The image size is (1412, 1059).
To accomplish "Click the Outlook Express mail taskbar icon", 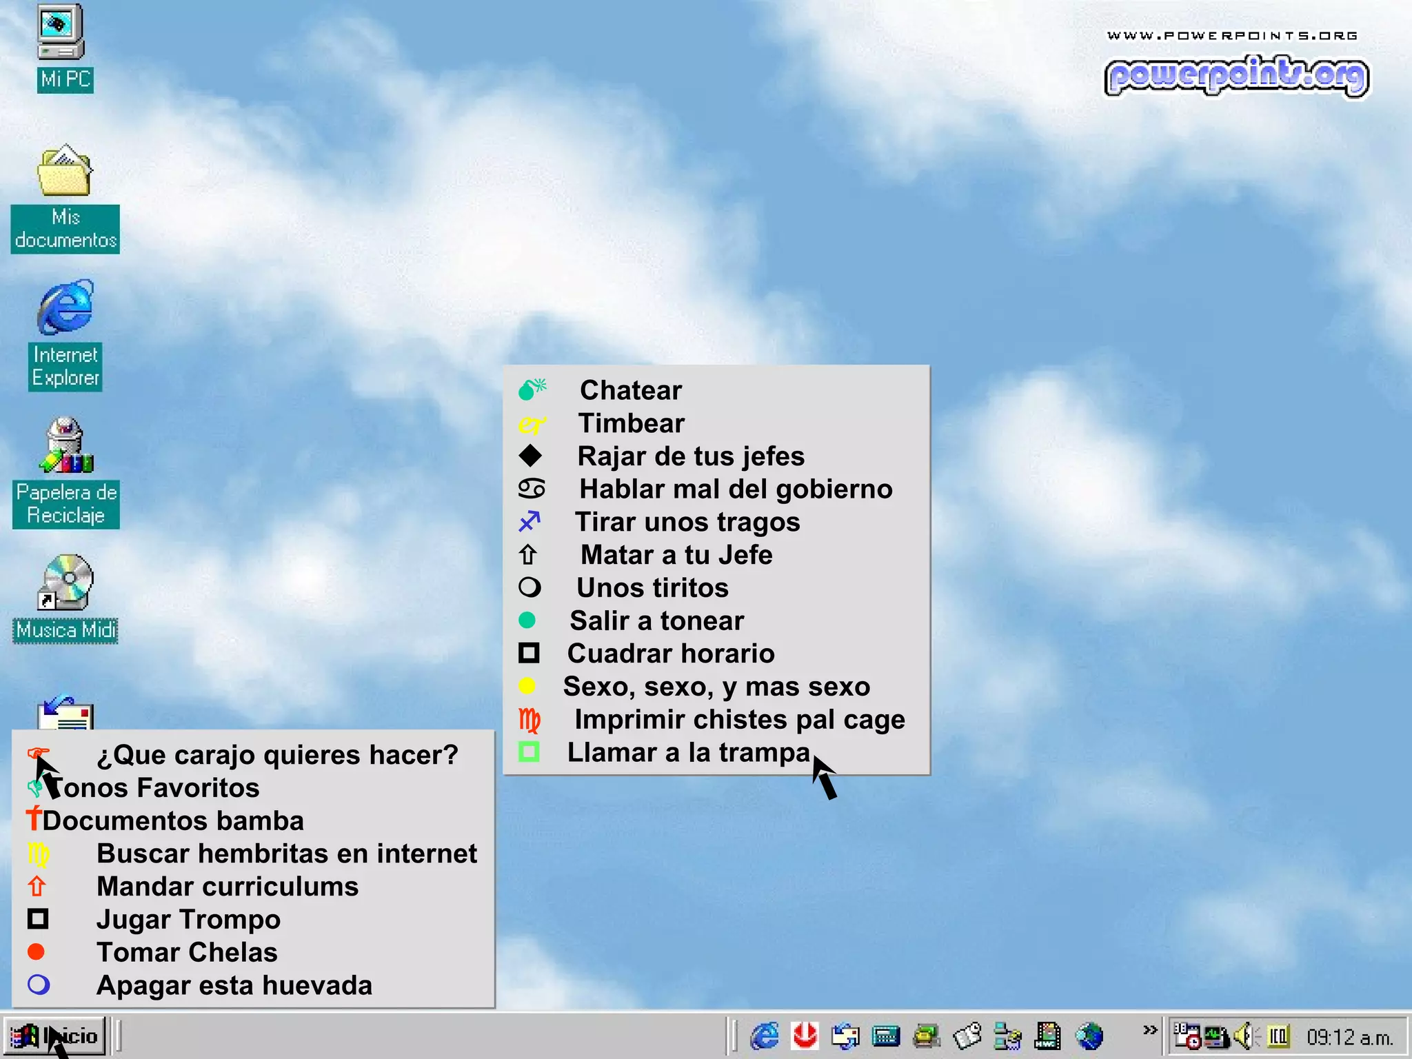I will pyautogui.click(x=845, y=1036).
